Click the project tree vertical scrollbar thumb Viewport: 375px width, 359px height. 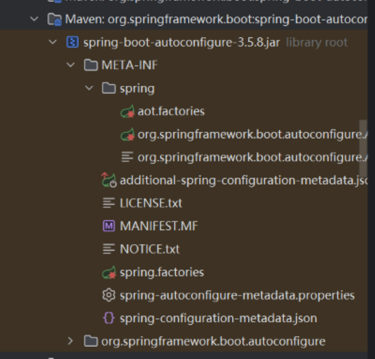pyautogui.click(x=363, y=148)
